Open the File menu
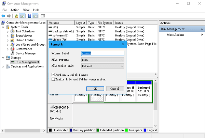This screenshot has width=205, height=138. click(4, 10)
